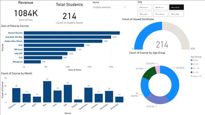Select the DCA course bar
Viewport: 205px width, 115px height.
pos(54,45)
